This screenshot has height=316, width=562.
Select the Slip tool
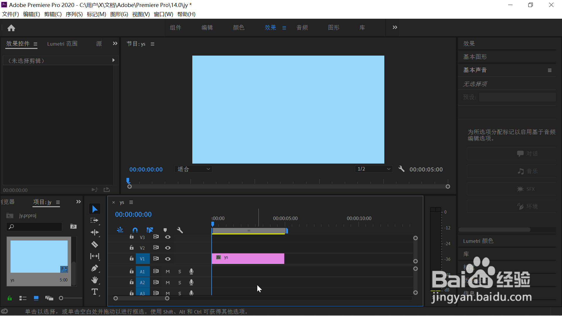click(95, 256)
